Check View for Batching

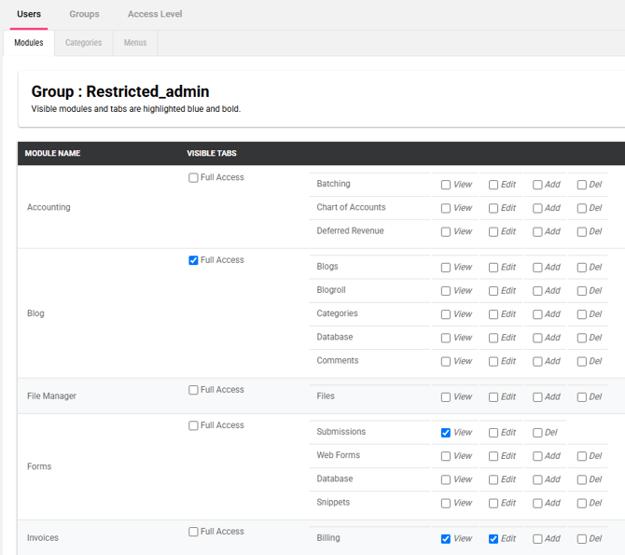pos(446,185)
